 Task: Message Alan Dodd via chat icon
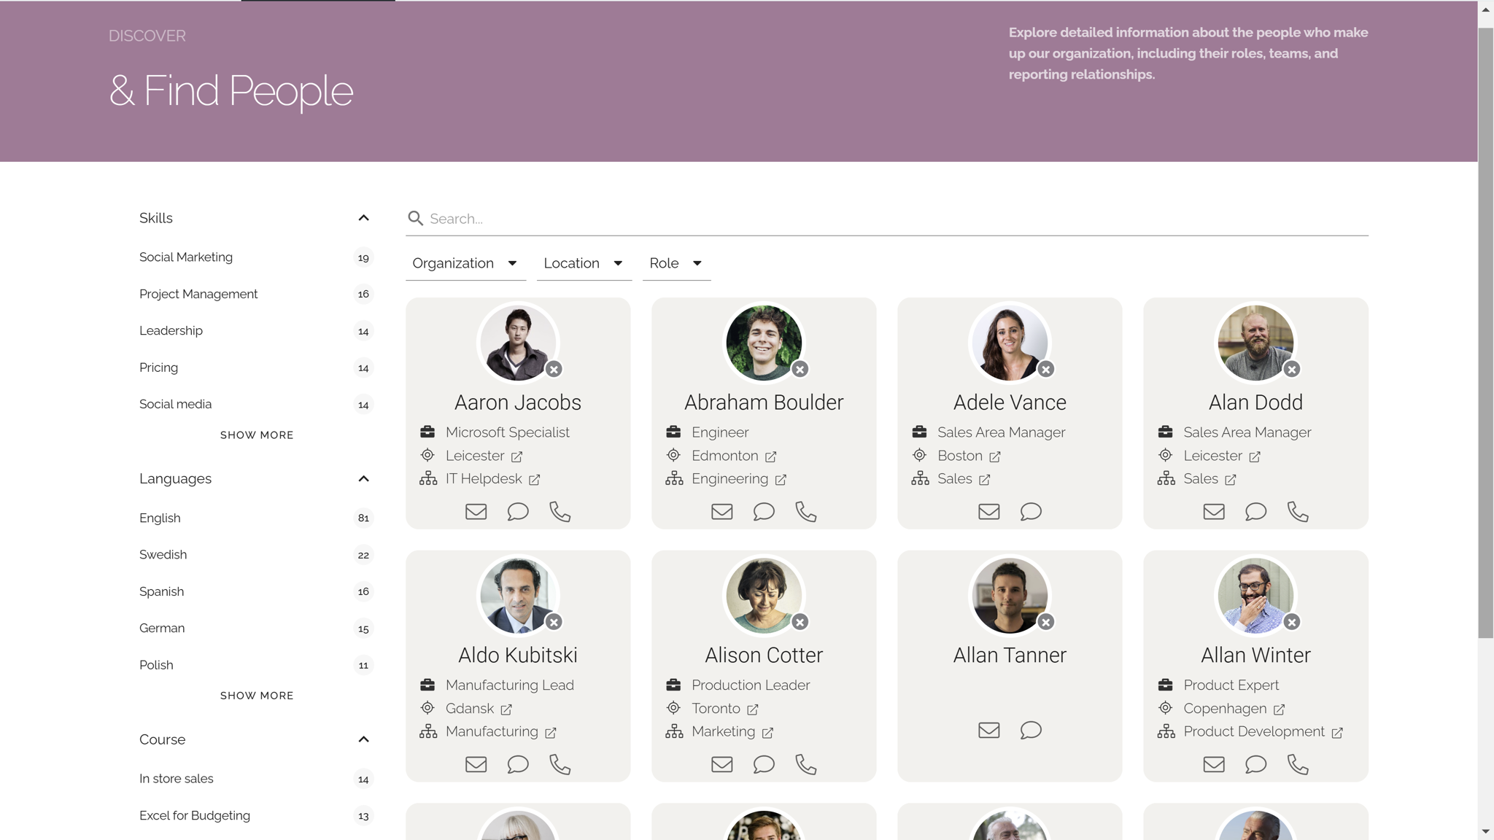pyautogui.click(x=1255, y=512)
